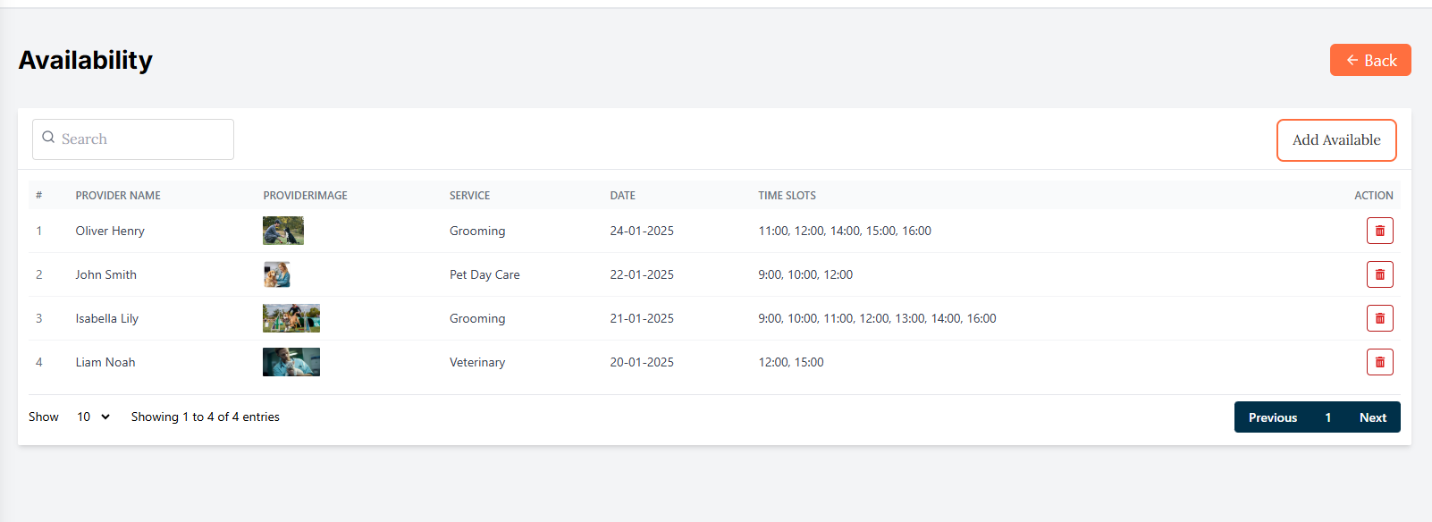Delete Oliver Henry's availability entry

point(1379,231)
